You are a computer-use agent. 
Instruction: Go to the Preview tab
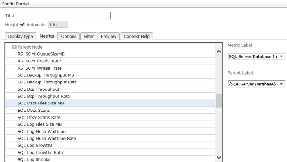(x=109, y=36)
